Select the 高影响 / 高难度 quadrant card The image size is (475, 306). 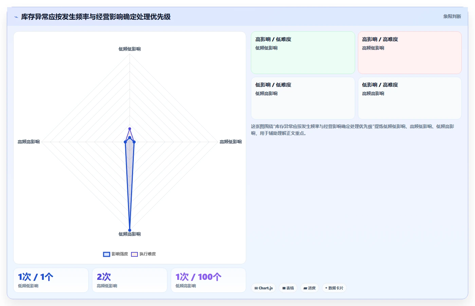click(x=409, y=53)
